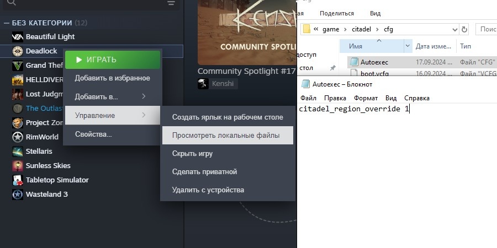Click the library search magnifier icon
Viewport: 497px width, 248px height.
pyautogui.click(x=11, y=3)
